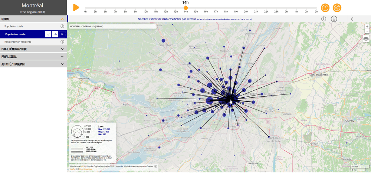Open the map layers selector icon

(x=366, y=39)
